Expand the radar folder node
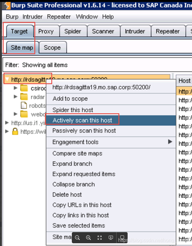 [15, 96]
